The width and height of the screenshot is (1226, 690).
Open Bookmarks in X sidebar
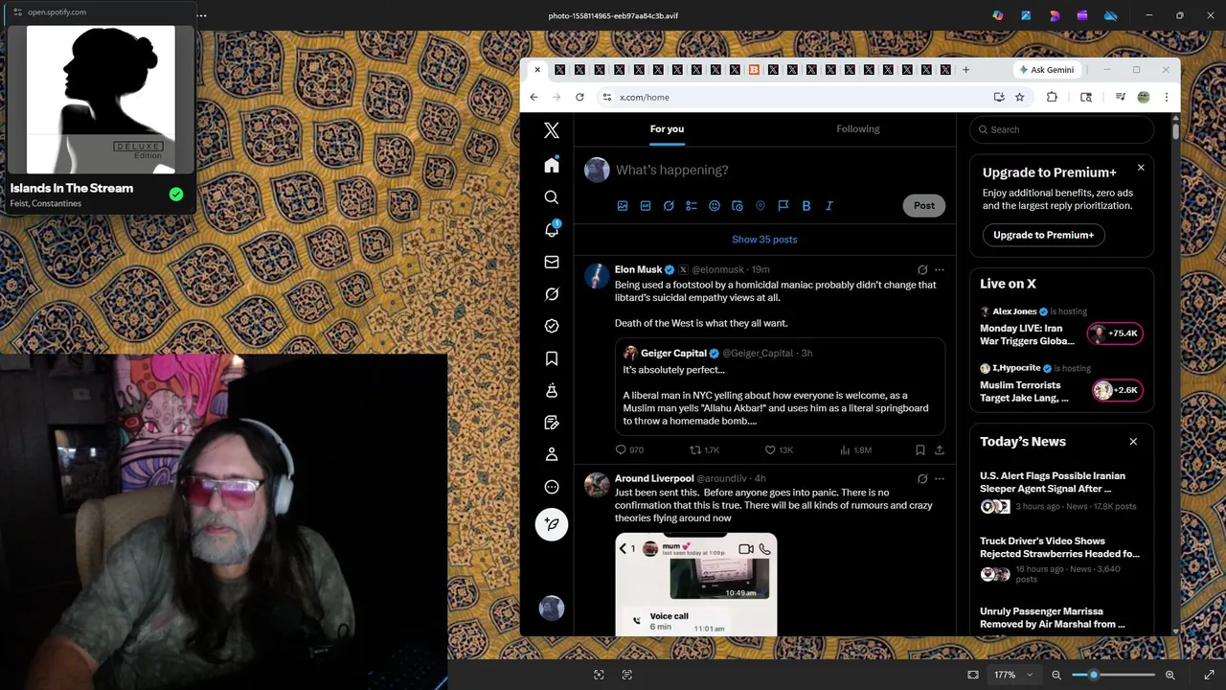tap(552, 358)
